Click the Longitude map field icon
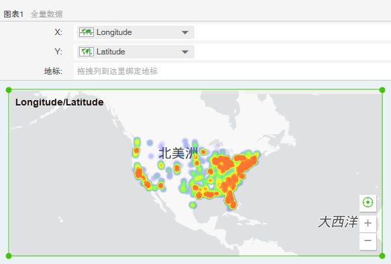Image resolution: width=391 pixels, height=264 pixels. click(x=87, y=32)
